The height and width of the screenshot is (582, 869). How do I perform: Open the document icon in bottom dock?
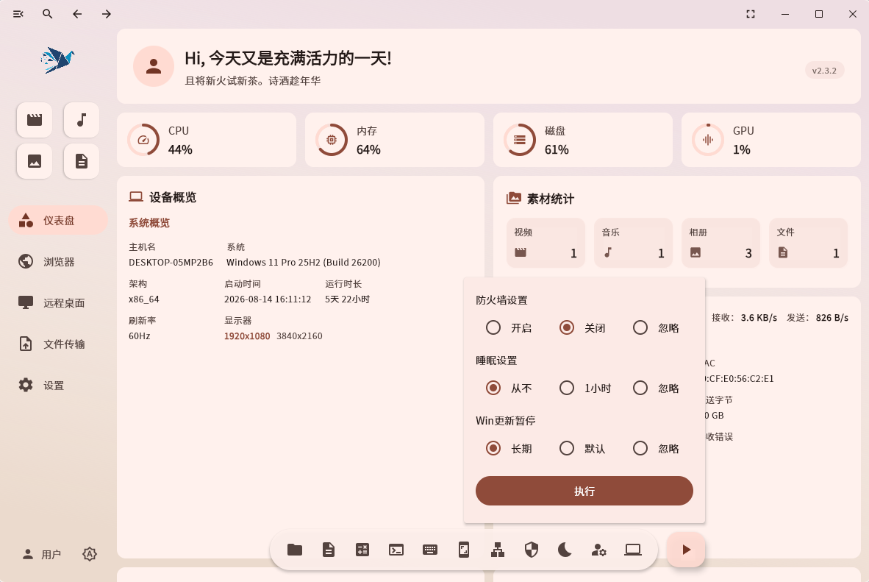tap(329, 550)
